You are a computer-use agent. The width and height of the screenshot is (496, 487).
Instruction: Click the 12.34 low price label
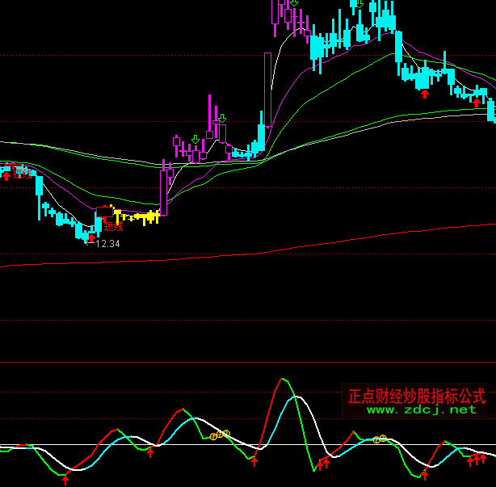tap(107, 243)
